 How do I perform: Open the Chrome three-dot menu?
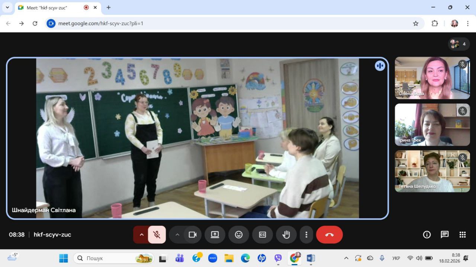(x=468, y=23)
